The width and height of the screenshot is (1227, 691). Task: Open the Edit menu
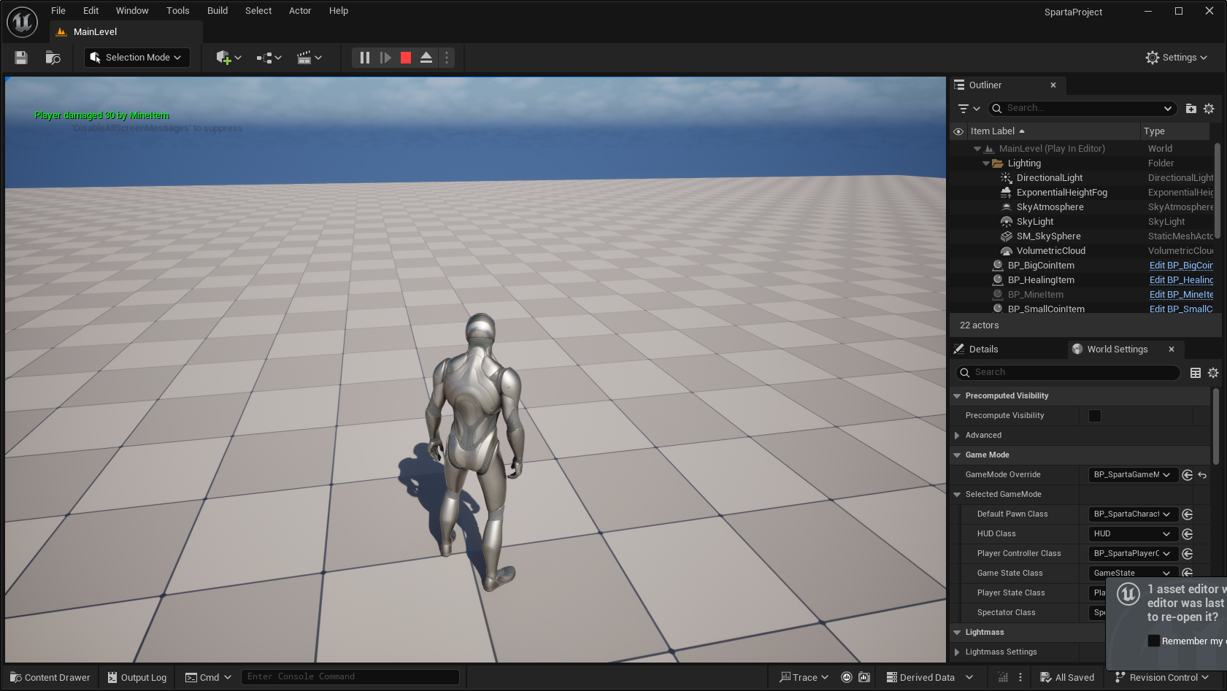coord(91,11)
